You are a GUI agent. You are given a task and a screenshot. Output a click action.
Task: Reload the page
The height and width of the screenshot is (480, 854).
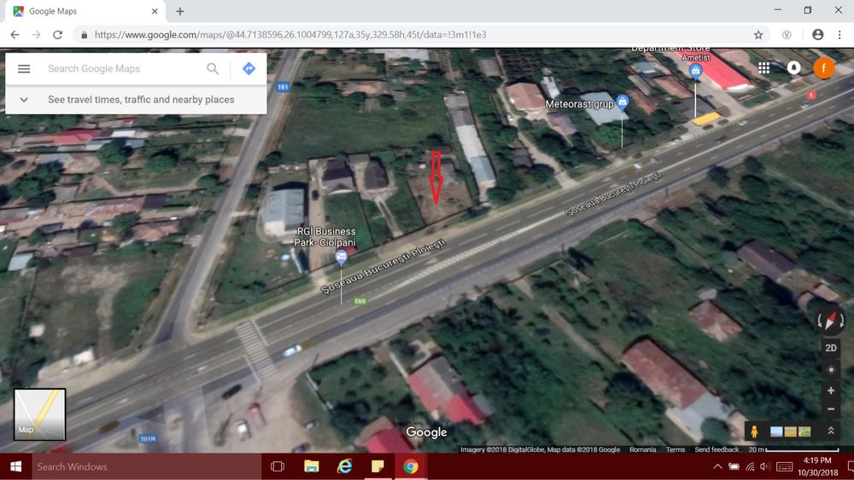tap(57, 35)
